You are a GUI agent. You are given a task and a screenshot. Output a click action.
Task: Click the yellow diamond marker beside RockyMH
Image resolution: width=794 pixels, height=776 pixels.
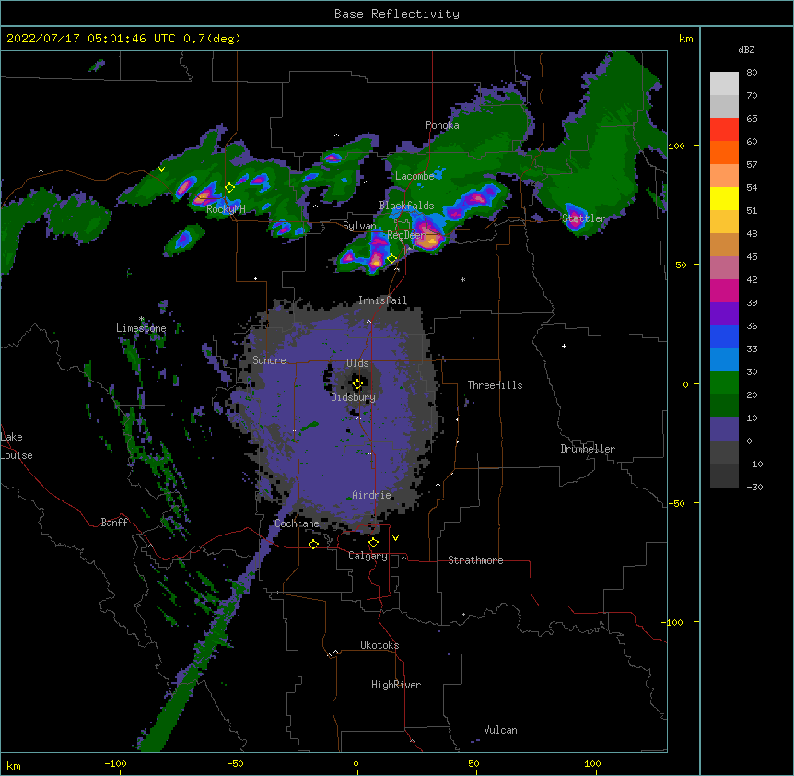(x=229, y=187)
